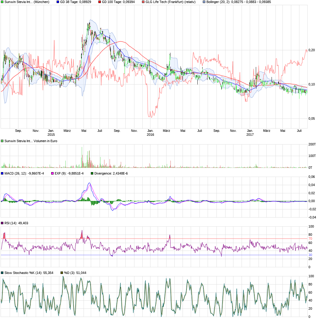The image size is (320, 320).
Task: Click the GLG Life Tech legend color square
Action: click(143, 2)
